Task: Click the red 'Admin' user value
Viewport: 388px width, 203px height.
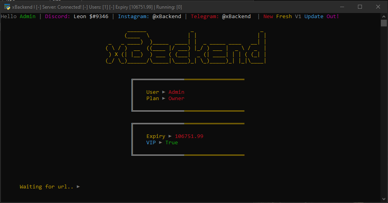Action: (x=176, y=92)
